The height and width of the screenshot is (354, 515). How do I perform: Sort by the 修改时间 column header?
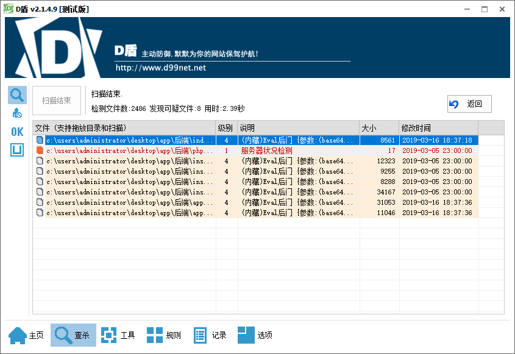pyautogui.click(x=438, y=128)
